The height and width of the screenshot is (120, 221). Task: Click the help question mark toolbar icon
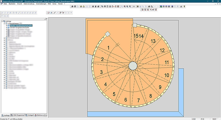coord(184,7)
